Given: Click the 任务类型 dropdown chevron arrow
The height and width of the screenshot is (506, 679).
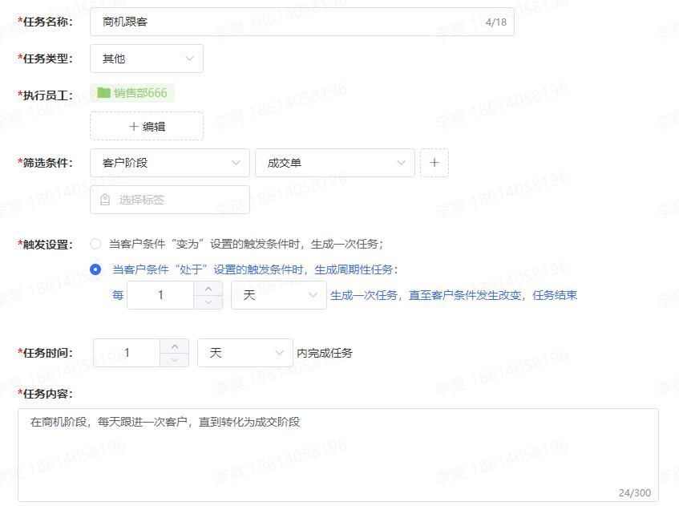Looking at the screenshot, I should pos(189,59).
